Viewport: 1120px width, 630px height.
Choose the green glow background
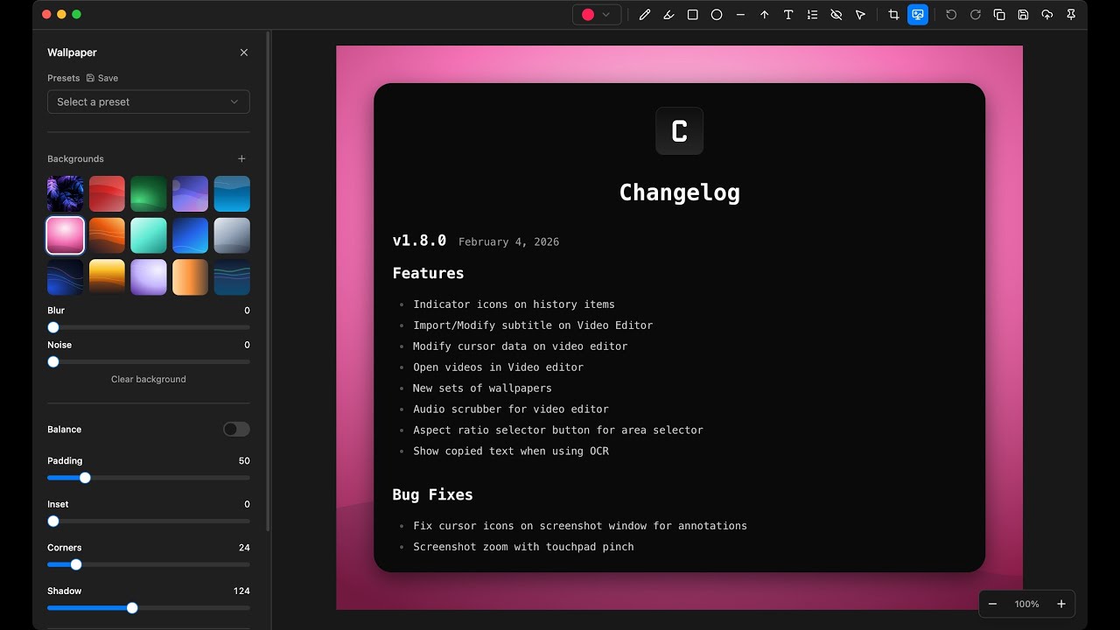pyautogui.click(x=149, y=194)
